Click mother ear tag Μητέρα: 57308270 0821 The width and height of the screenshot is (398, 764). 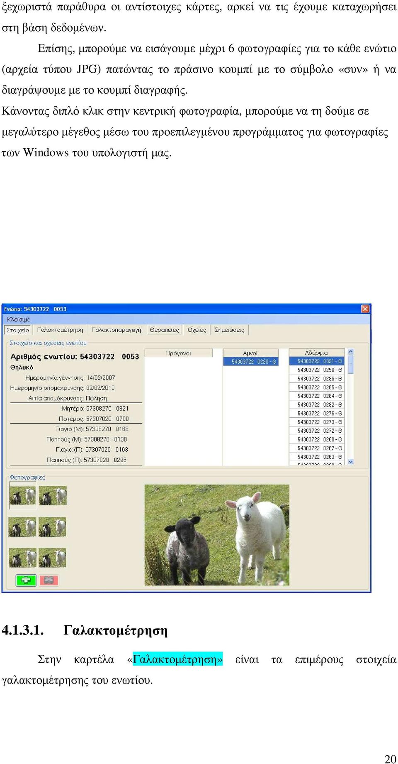[95, 409]
